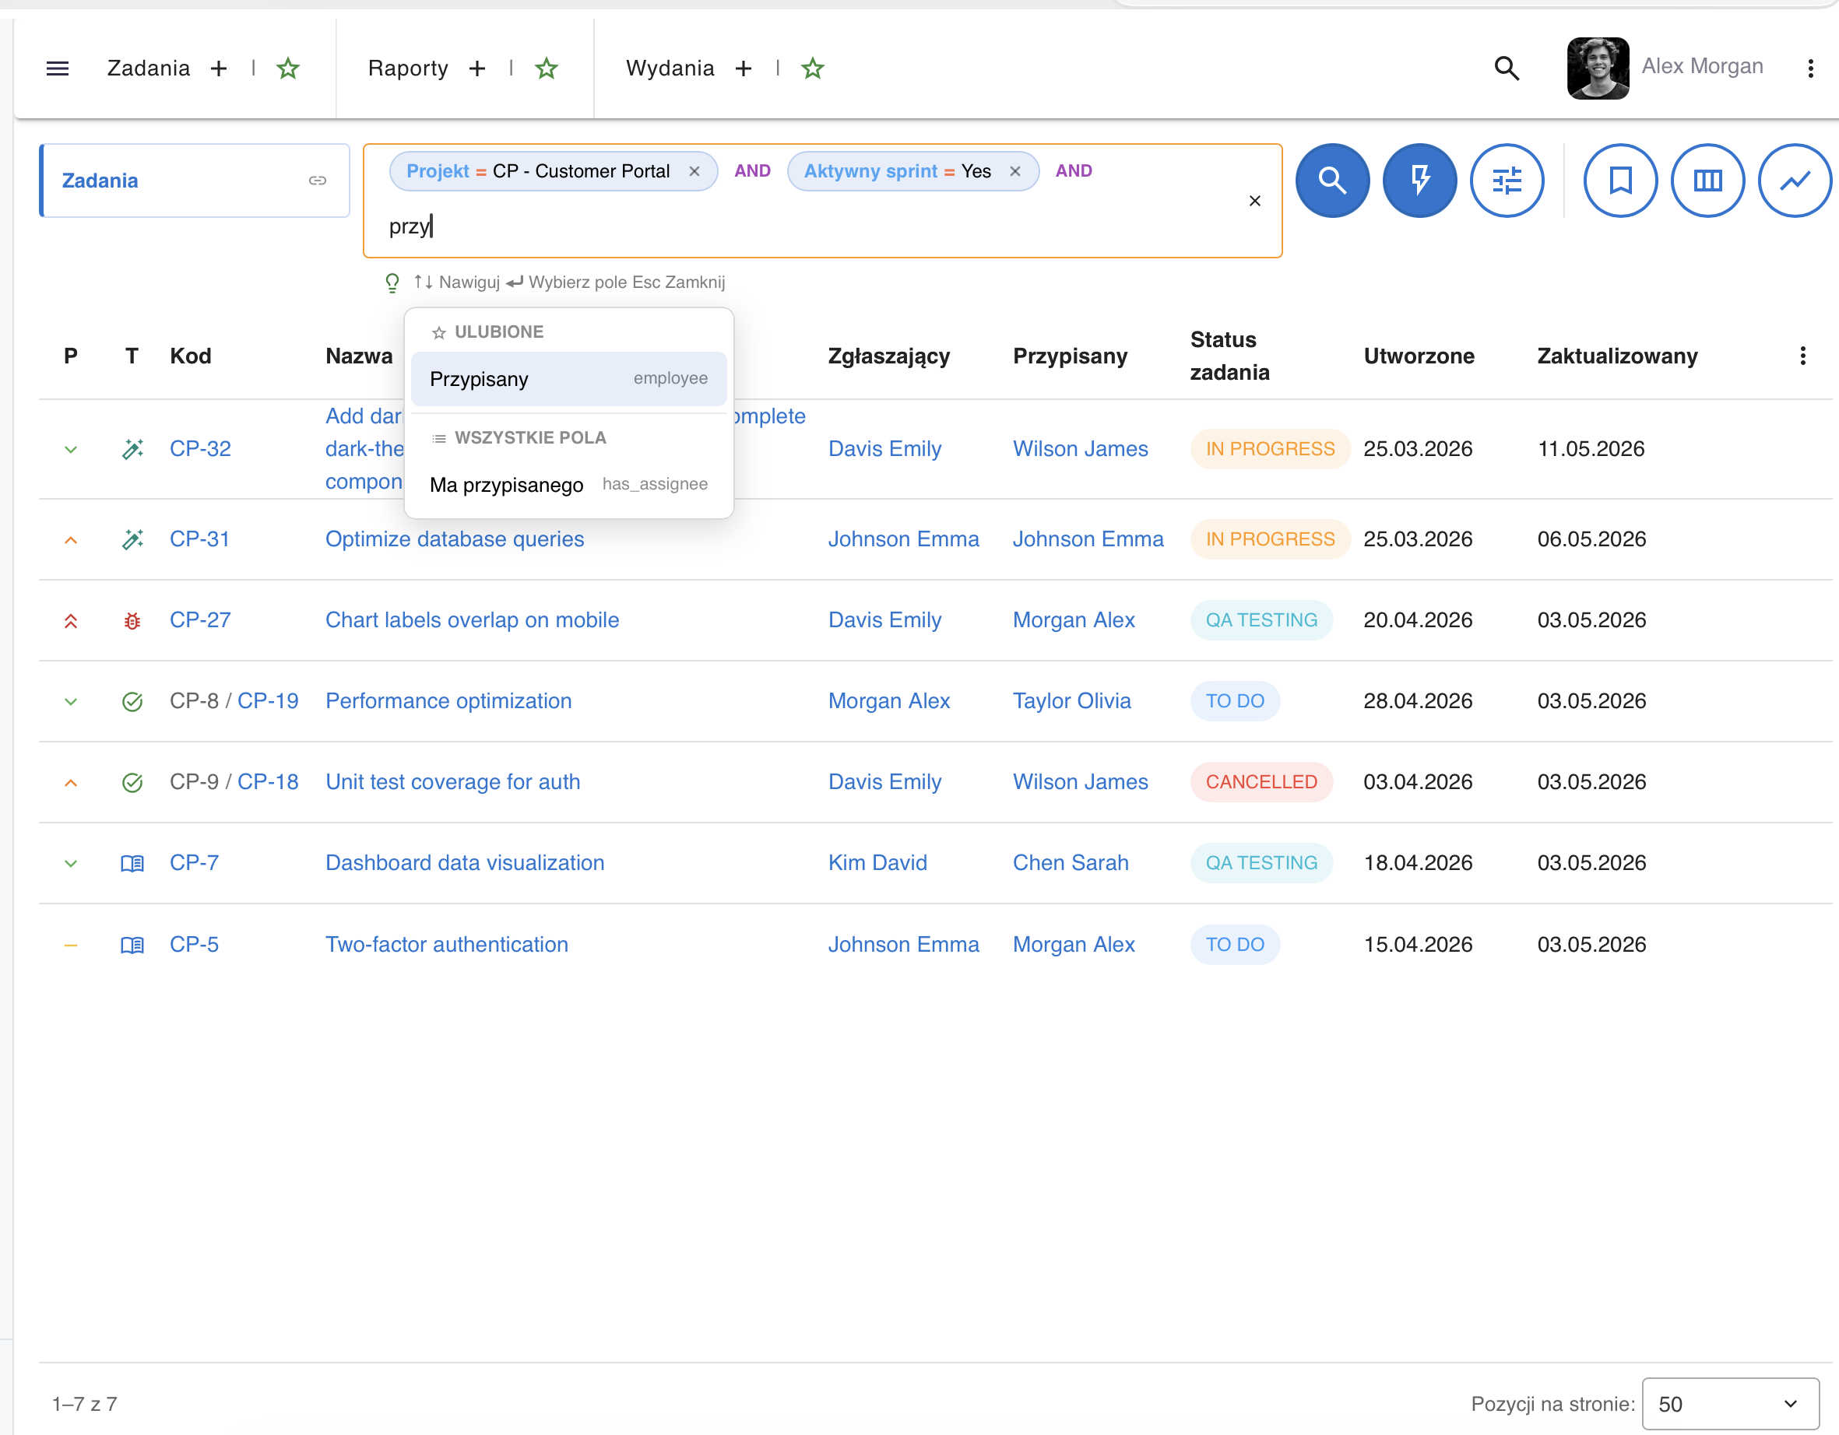Open advanced filter settings sliders button

pos(1507,180)
